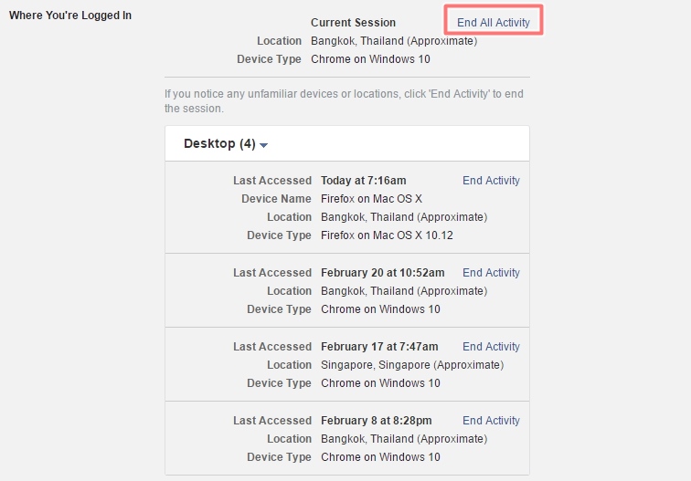The height and width of the screenshot is (481, 691).
Task: Click the current session's Chrome on Windows 10
Action: coord(369,59)
